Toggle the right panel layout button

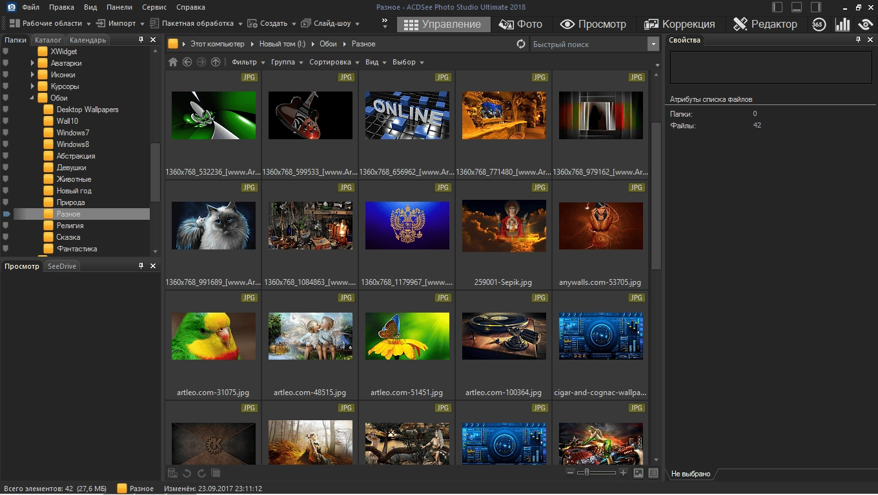[816, 7]
